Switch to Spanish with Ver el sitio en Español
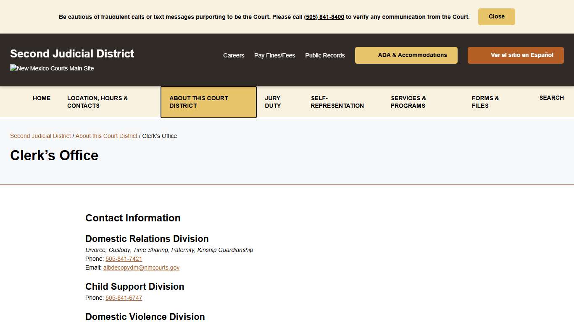 pyautogui.click(x=516, y=55)
